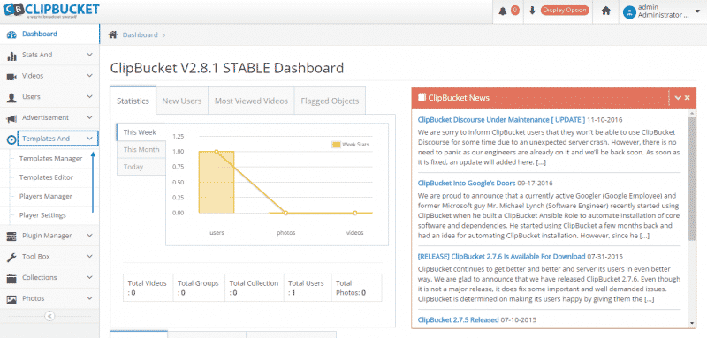Click the admin user avatar icon
Screen dimensions: 707x338
pos(629,11)
